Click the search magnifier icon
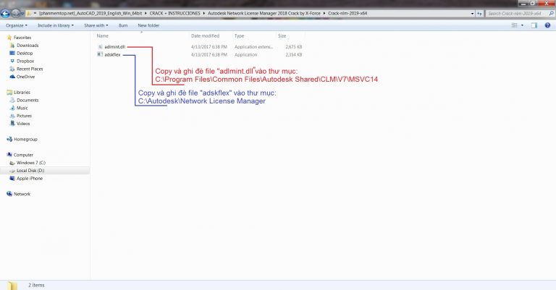Viewport: 556px width, 290px height. pos(552,14)
